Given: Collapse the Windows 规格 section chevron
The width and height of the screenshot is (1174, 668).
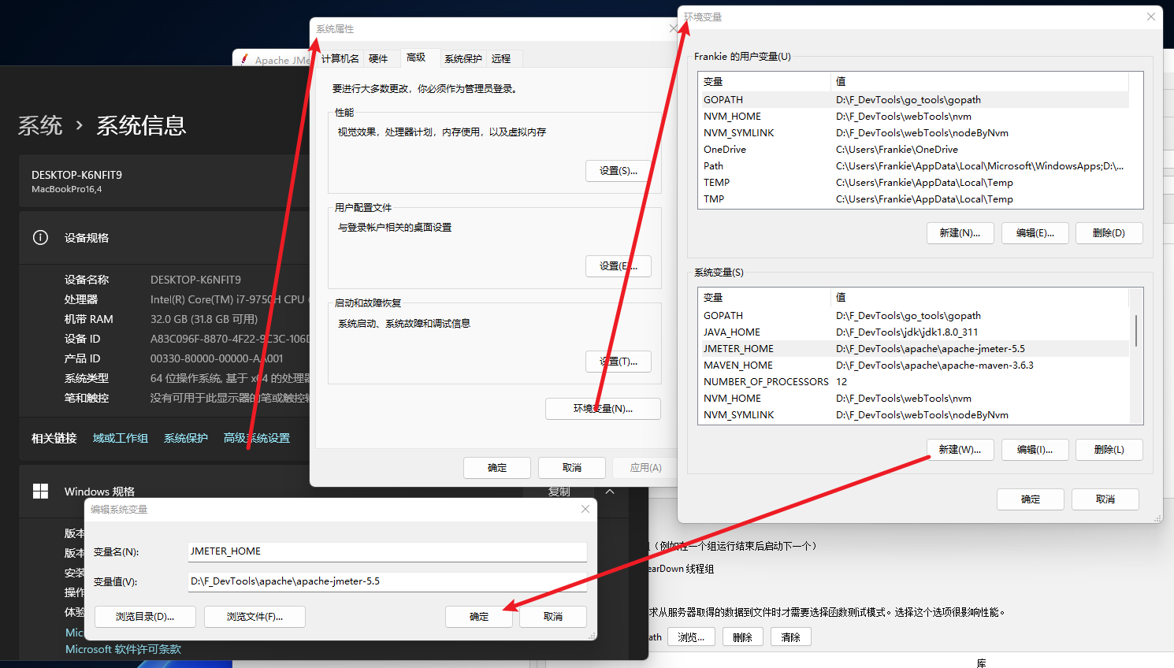Looking at the screenshot, I should point(610,492).
